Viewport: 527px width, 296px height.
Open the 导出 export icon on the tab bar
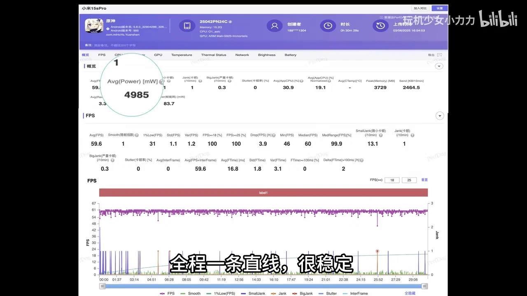(440, 55)
